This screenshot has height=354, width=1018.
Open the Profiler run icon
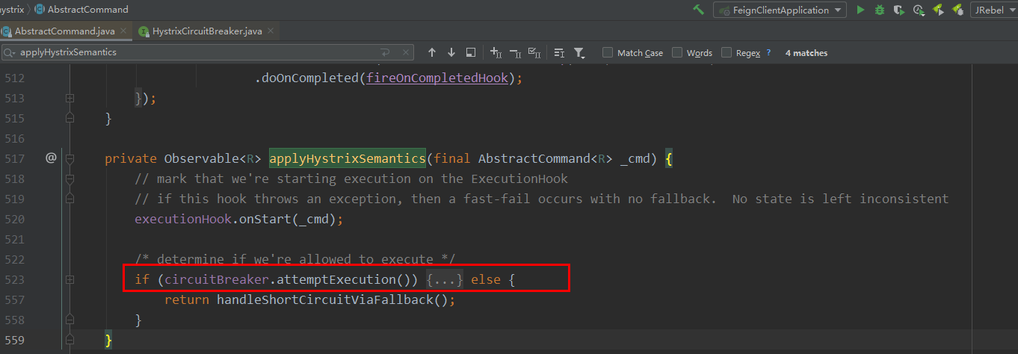(919, 10)
